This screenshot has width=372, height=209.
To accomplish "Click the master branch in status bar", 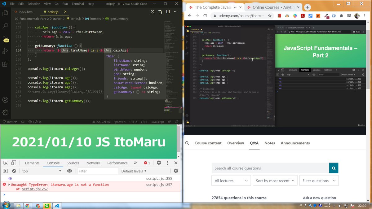I will pyautogui.click(x=10, y=122).
